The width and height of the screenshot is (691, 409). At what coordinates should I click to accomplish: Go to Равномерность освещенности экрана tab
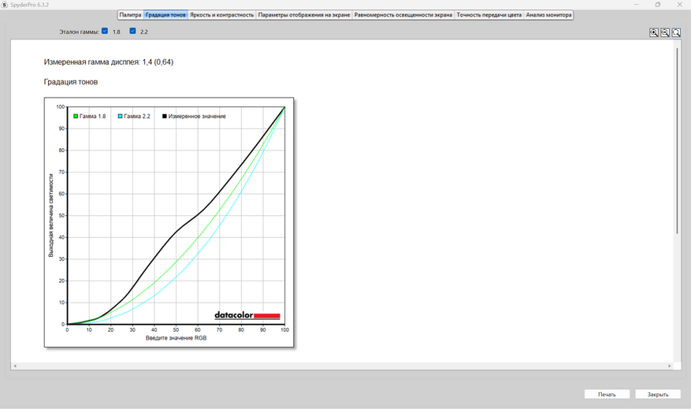403,15
